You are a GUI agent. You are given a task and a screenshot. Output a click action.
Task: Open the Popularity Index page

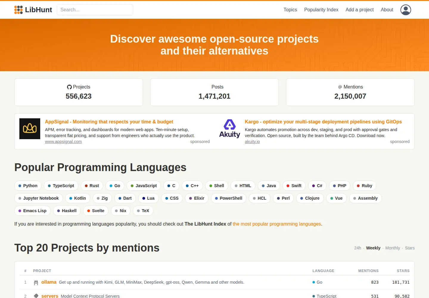click(x=321, y=10)
